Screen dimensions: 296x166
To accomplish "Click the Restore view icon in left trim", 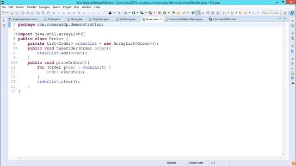I will [x=4, y=21].
